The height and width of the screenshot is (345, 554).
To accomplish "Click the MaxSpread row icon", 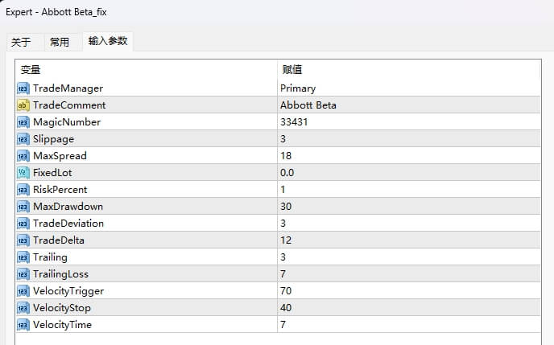I will click(x=23, y=156).
